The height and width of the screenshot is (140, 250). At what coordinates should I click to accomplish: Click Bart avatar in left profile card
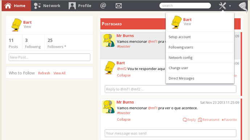click(16, 25)
